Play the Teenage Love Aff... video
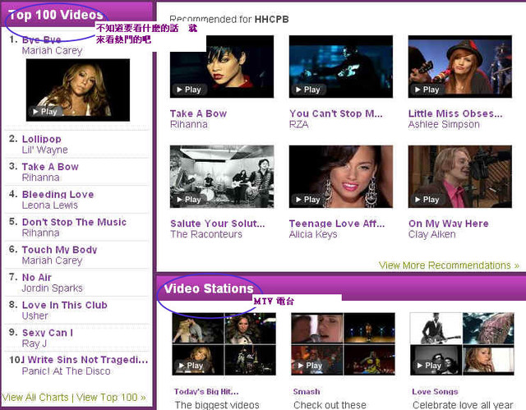This screenshot has width=526, height=410. 309,200
